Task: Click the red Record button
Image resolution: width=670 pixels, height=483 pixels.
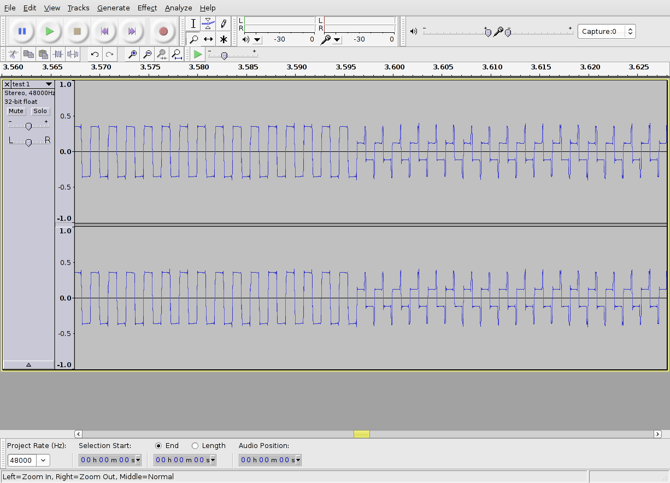Action: (x=163, y=32)
